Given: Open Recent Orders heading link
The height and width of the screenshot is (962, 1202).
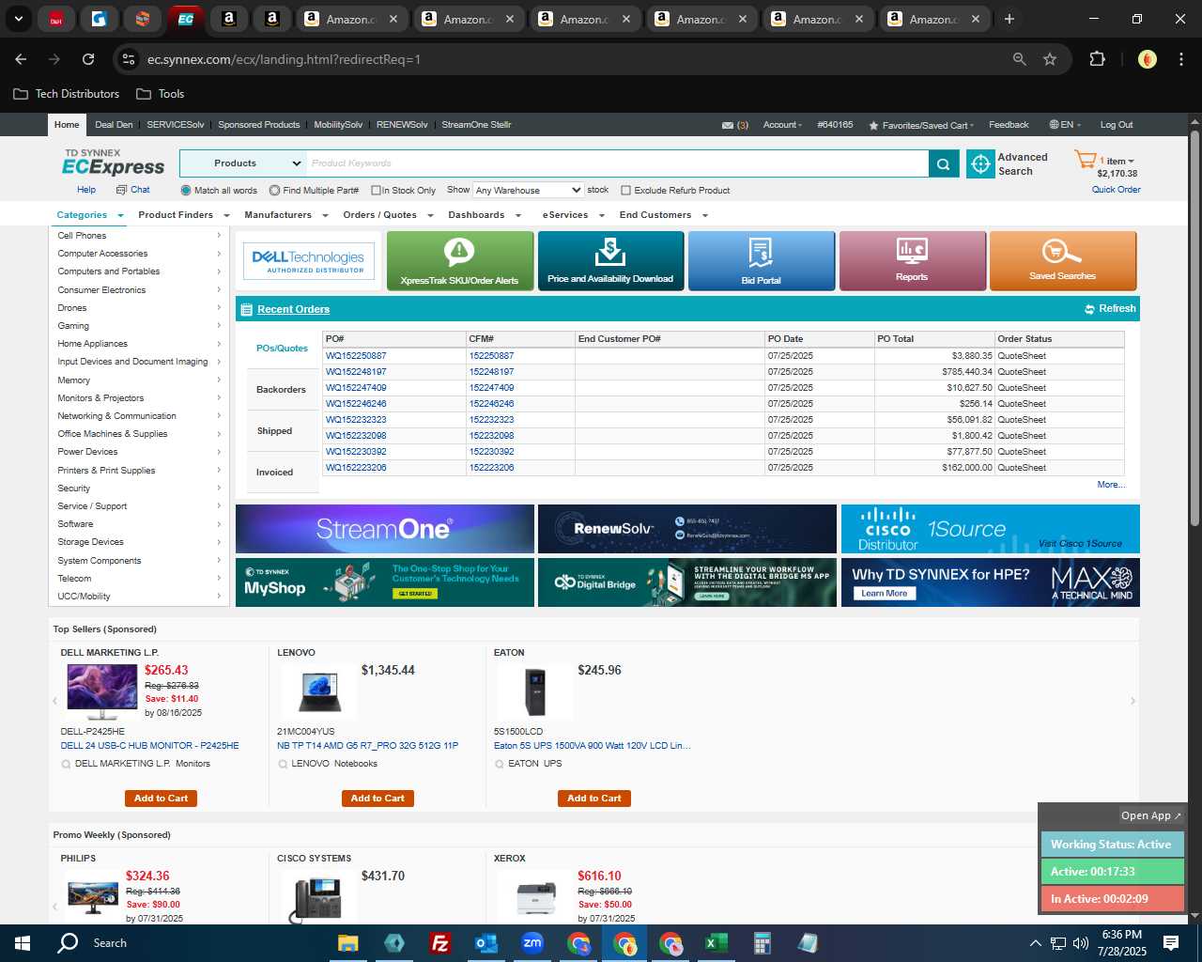Looking at the screenshot, I should [294, 309].
